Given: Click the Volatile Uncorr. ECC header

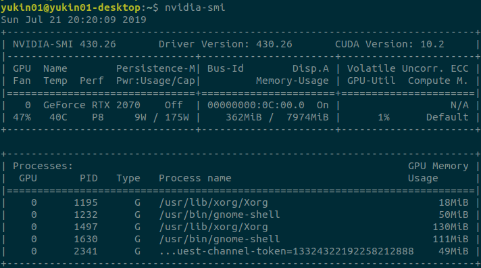Looking at the screenshot, I should (x=407, y=68).
